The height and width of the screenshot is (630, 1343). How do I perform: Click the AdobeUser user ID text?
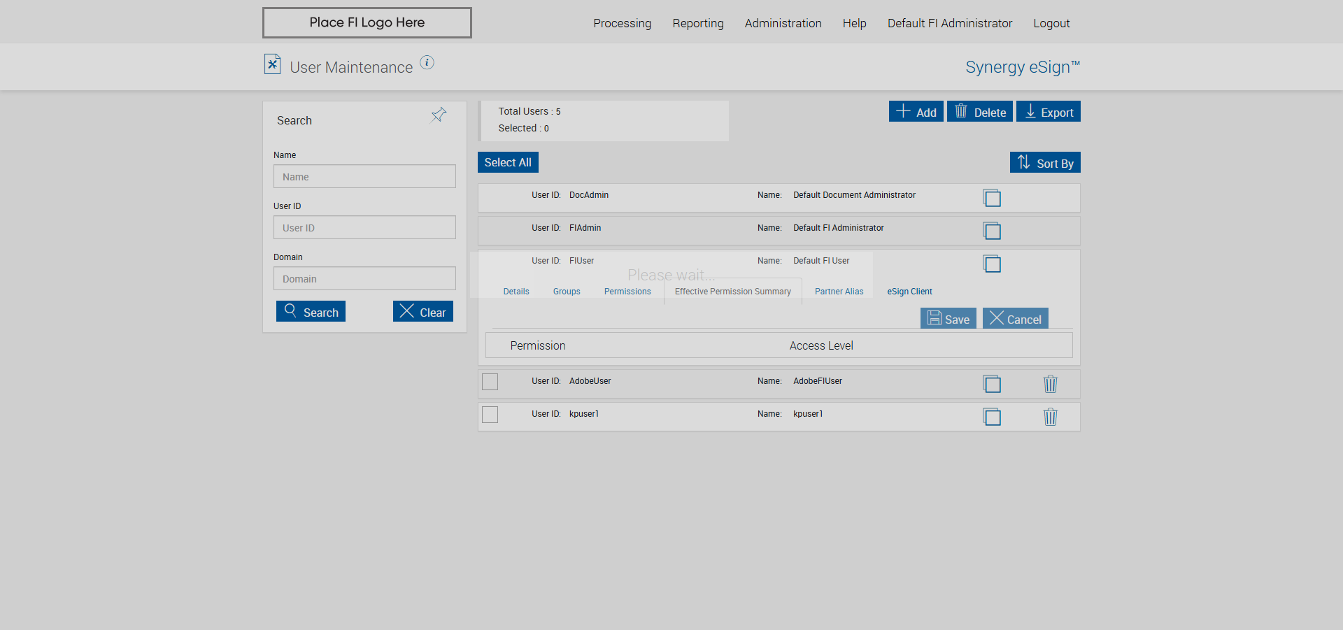click(590, 381)
